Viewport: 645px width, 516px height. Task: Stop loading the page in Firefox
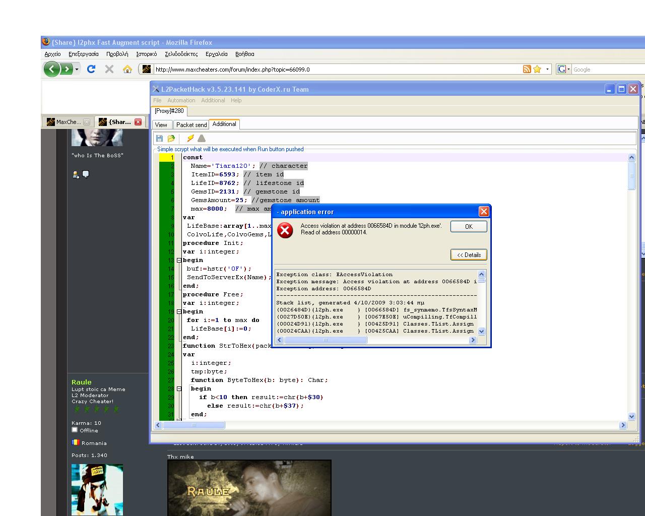click(x=109, y=69)
